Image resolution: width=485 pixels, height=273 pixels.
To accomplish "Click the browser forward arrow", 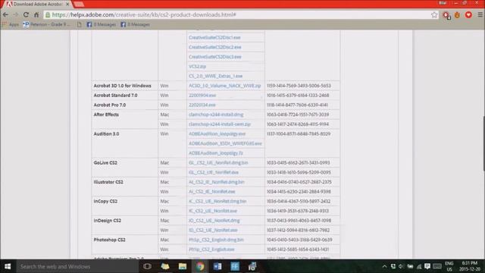I will tap(15, 14).
